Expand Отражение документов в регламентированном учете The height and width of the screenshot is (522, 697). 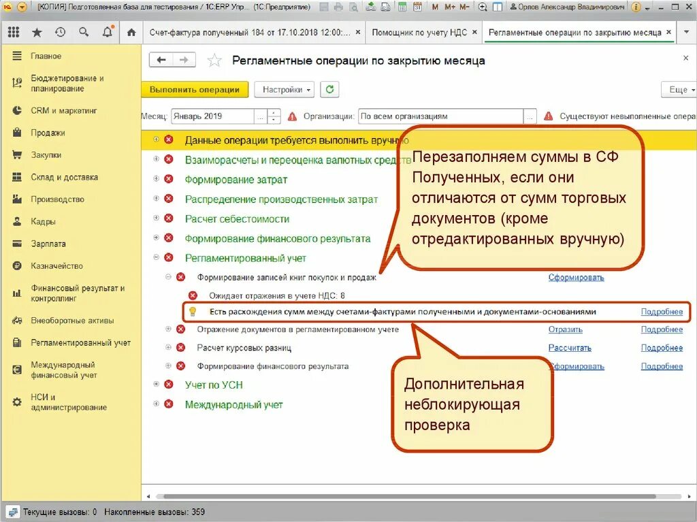point(168,329)
